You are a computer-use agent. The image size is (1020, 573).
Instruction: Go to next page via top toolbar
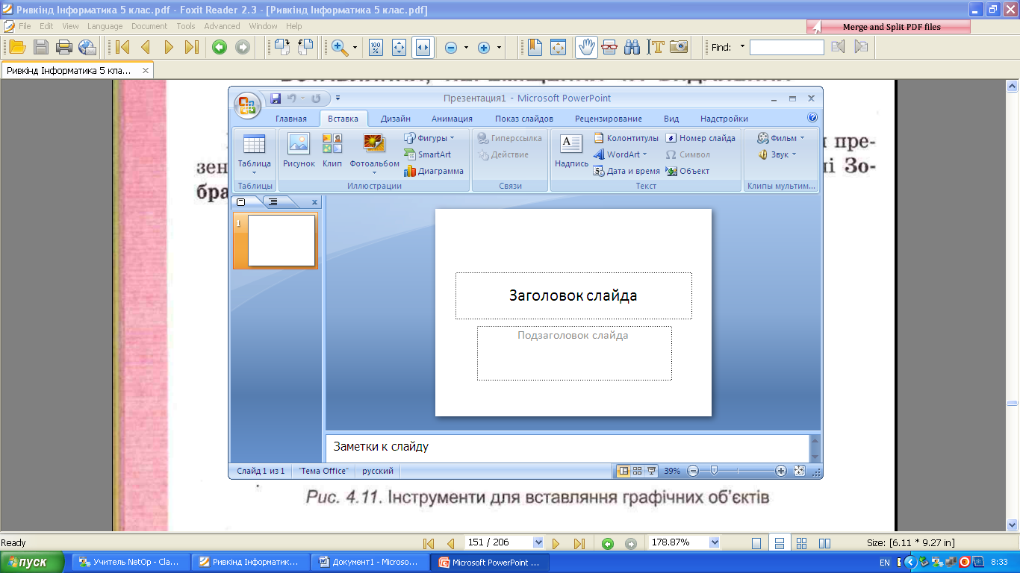click(168, 47)
